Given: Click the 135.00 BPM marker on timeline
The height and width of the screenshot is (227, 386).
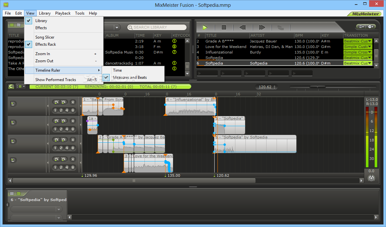Looking at the screenshot, I should pyautogui.click(x=172, y=175).
